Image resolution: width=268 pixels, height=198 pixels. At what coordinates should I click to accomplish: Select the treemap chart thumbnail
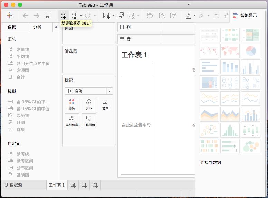pos(209,83)
